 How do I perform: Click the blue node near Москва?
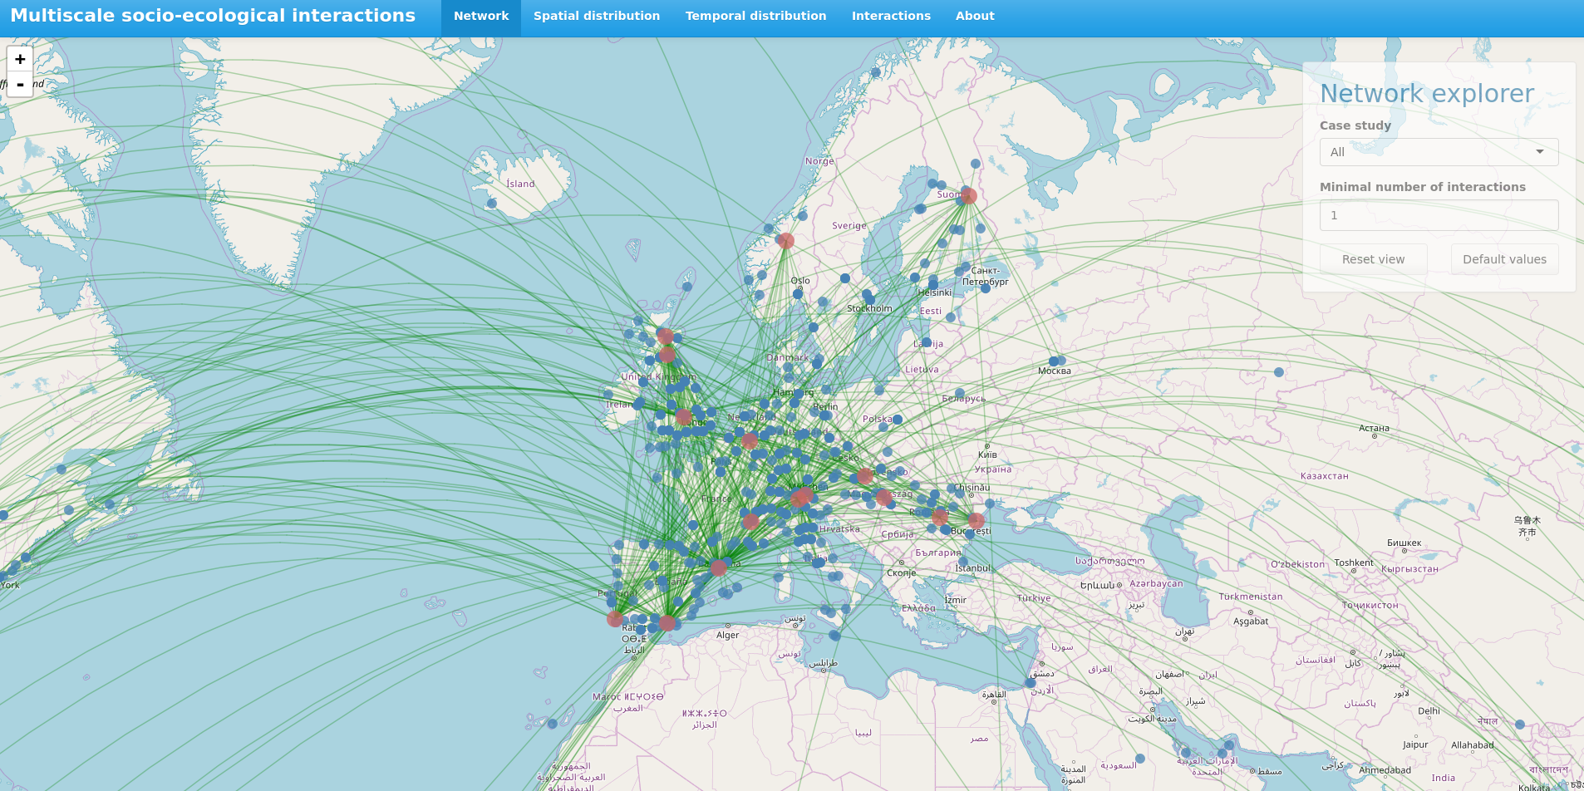click(1054, 361)
